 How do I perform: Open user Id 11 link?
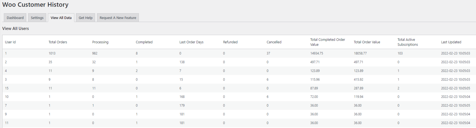click(7, 123)
